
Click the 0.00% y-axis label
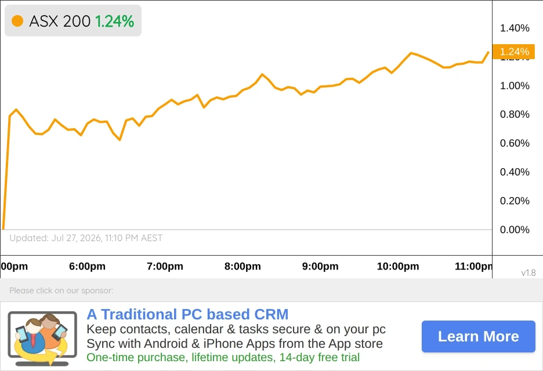pyautogui.click(x=515, y=230)
